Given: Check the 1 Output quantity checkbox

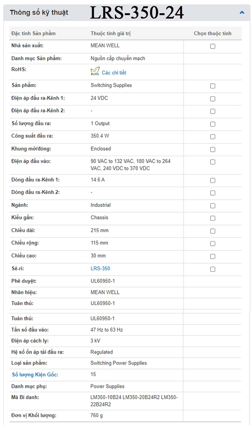Looking at the screenshot, I should [213, 124].
